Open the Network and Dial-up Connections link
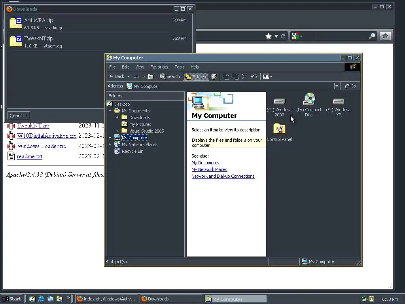 click(223, 176)
